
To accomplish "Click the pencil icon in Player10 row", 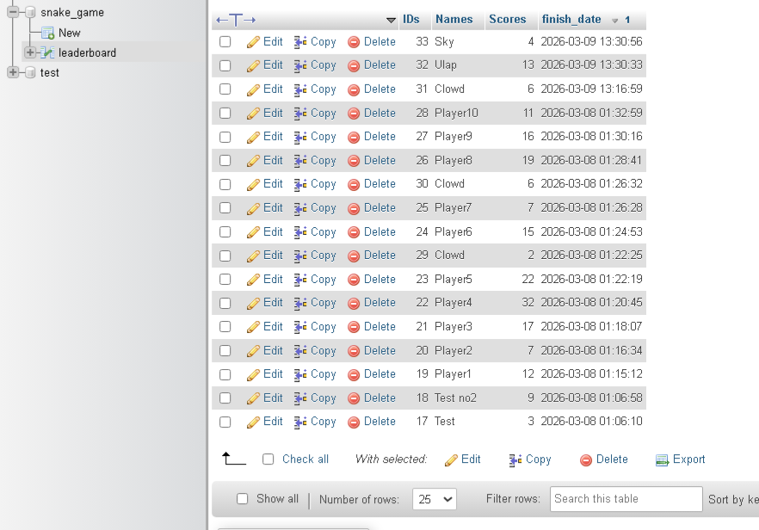I will pyautogui.click(x=253, y=114).
